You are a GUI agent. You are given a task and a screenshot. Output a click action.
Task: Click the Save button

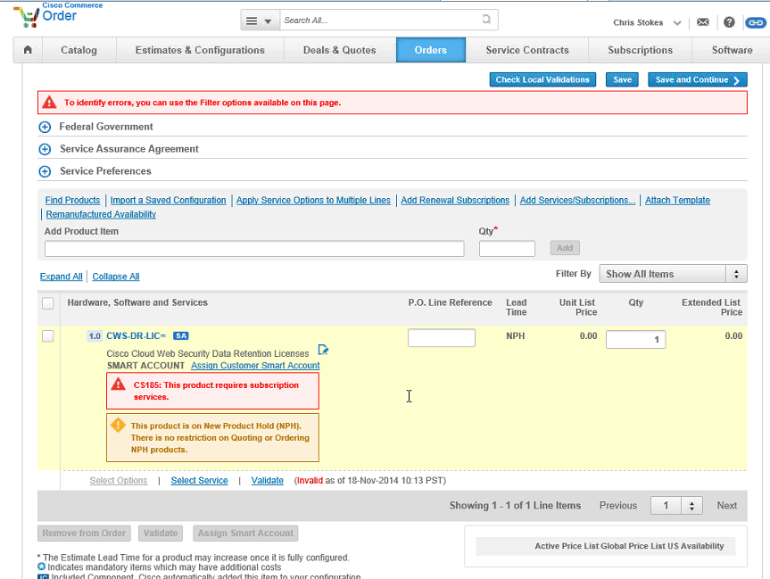622,79
